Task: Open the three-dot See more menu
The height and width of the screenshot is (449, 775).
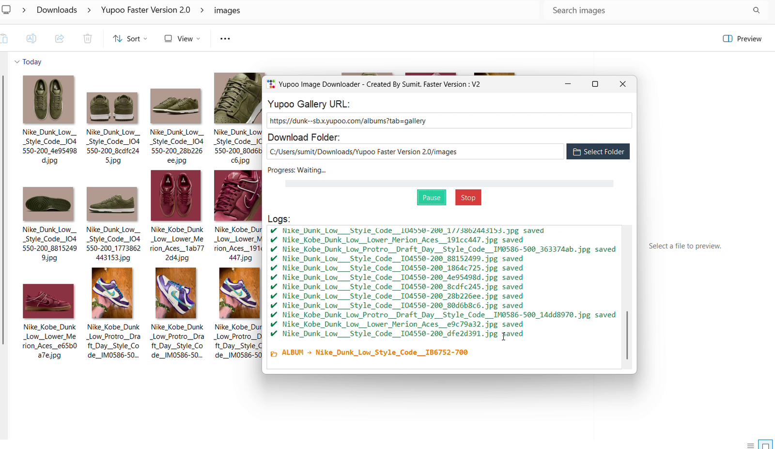Action: [x=225, y=39]
